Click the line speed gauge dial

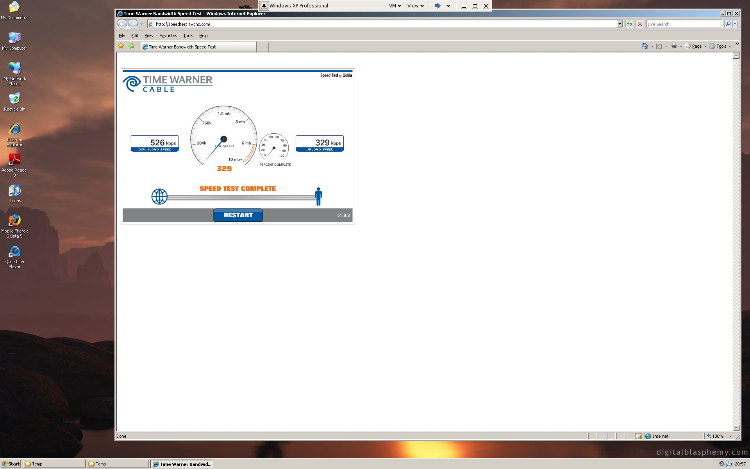[x=224, y=136]
